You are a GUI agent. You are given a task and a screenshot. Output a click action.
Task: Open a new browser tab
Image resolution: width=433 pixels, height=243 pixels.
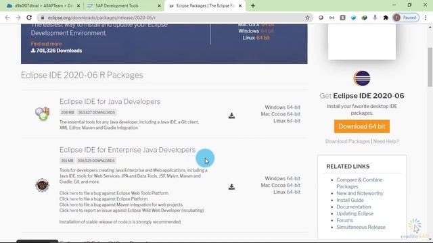click(x=253, y=5)
